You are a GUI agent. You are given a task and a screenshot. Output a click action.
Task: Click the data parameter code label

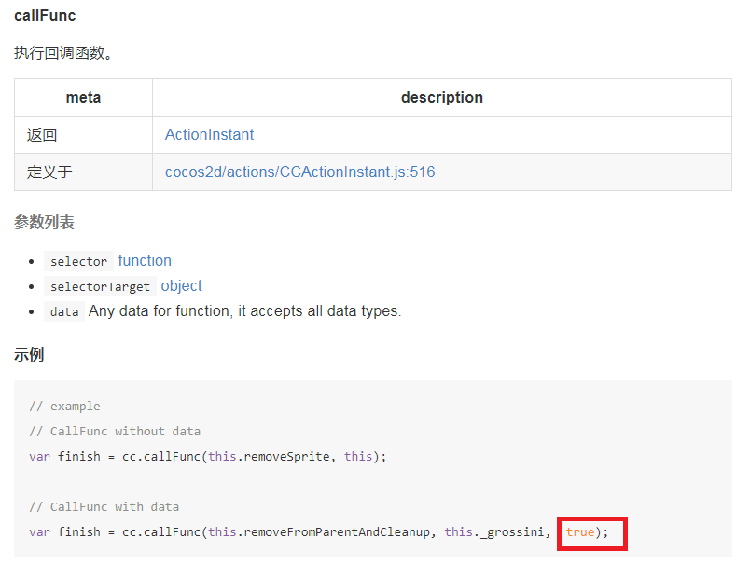point(64,312)
